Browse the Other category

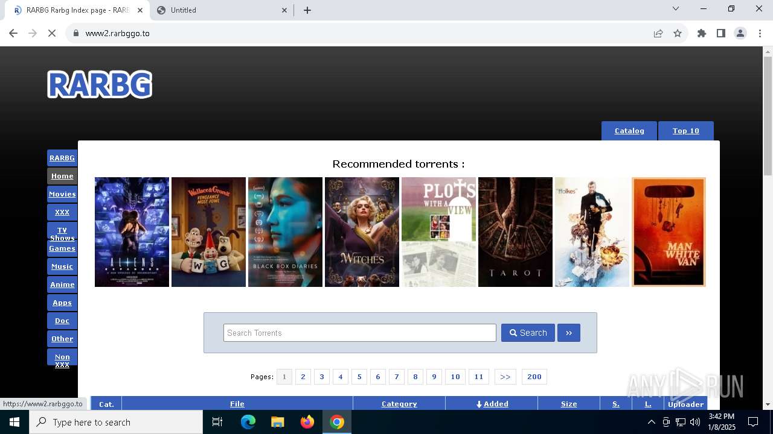[x=62, y=339]
